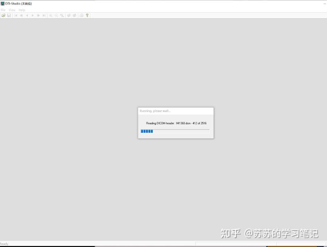Image resolution: width=327 pixels, height=247 pixels.
Task: Click the DTI-Studio application icon in titlebar
Action: pos(3,3)
